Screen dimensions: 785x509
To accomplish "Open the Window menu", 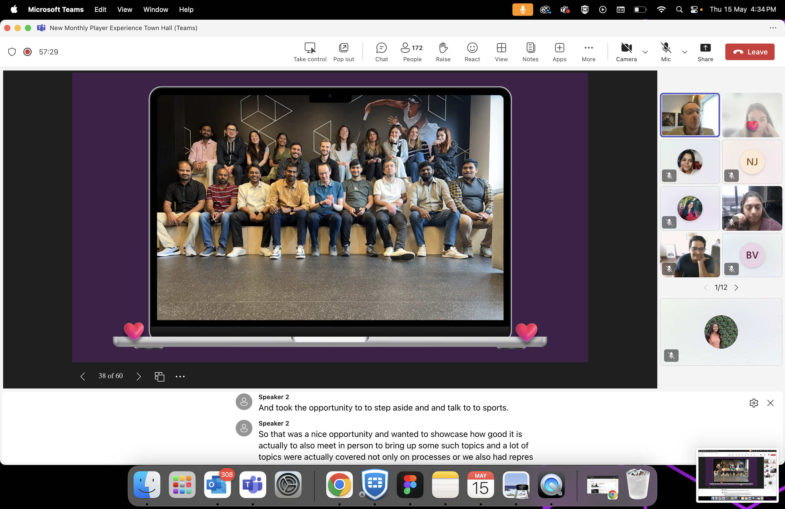I will (x=155, y=10).
